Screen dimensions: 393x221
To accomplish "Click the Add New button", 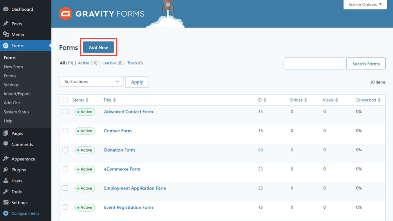I will pyautogui.click(x=98, y=47).
